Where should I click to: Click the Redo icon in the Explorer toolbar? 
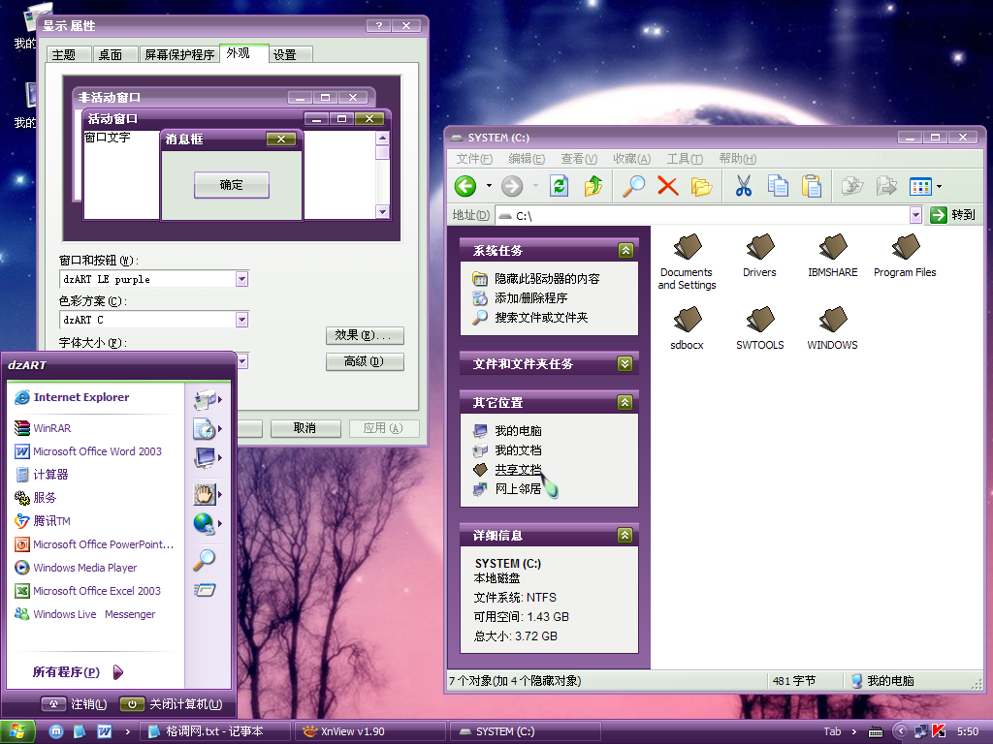click(886, 186)
